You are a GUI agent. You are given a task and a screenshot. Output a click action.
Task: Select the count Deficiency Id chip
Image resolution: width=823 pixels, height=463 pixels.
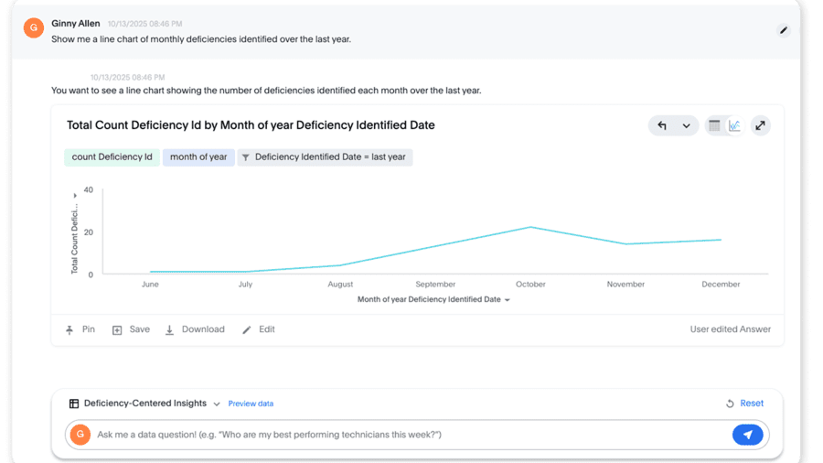point(112,157)
